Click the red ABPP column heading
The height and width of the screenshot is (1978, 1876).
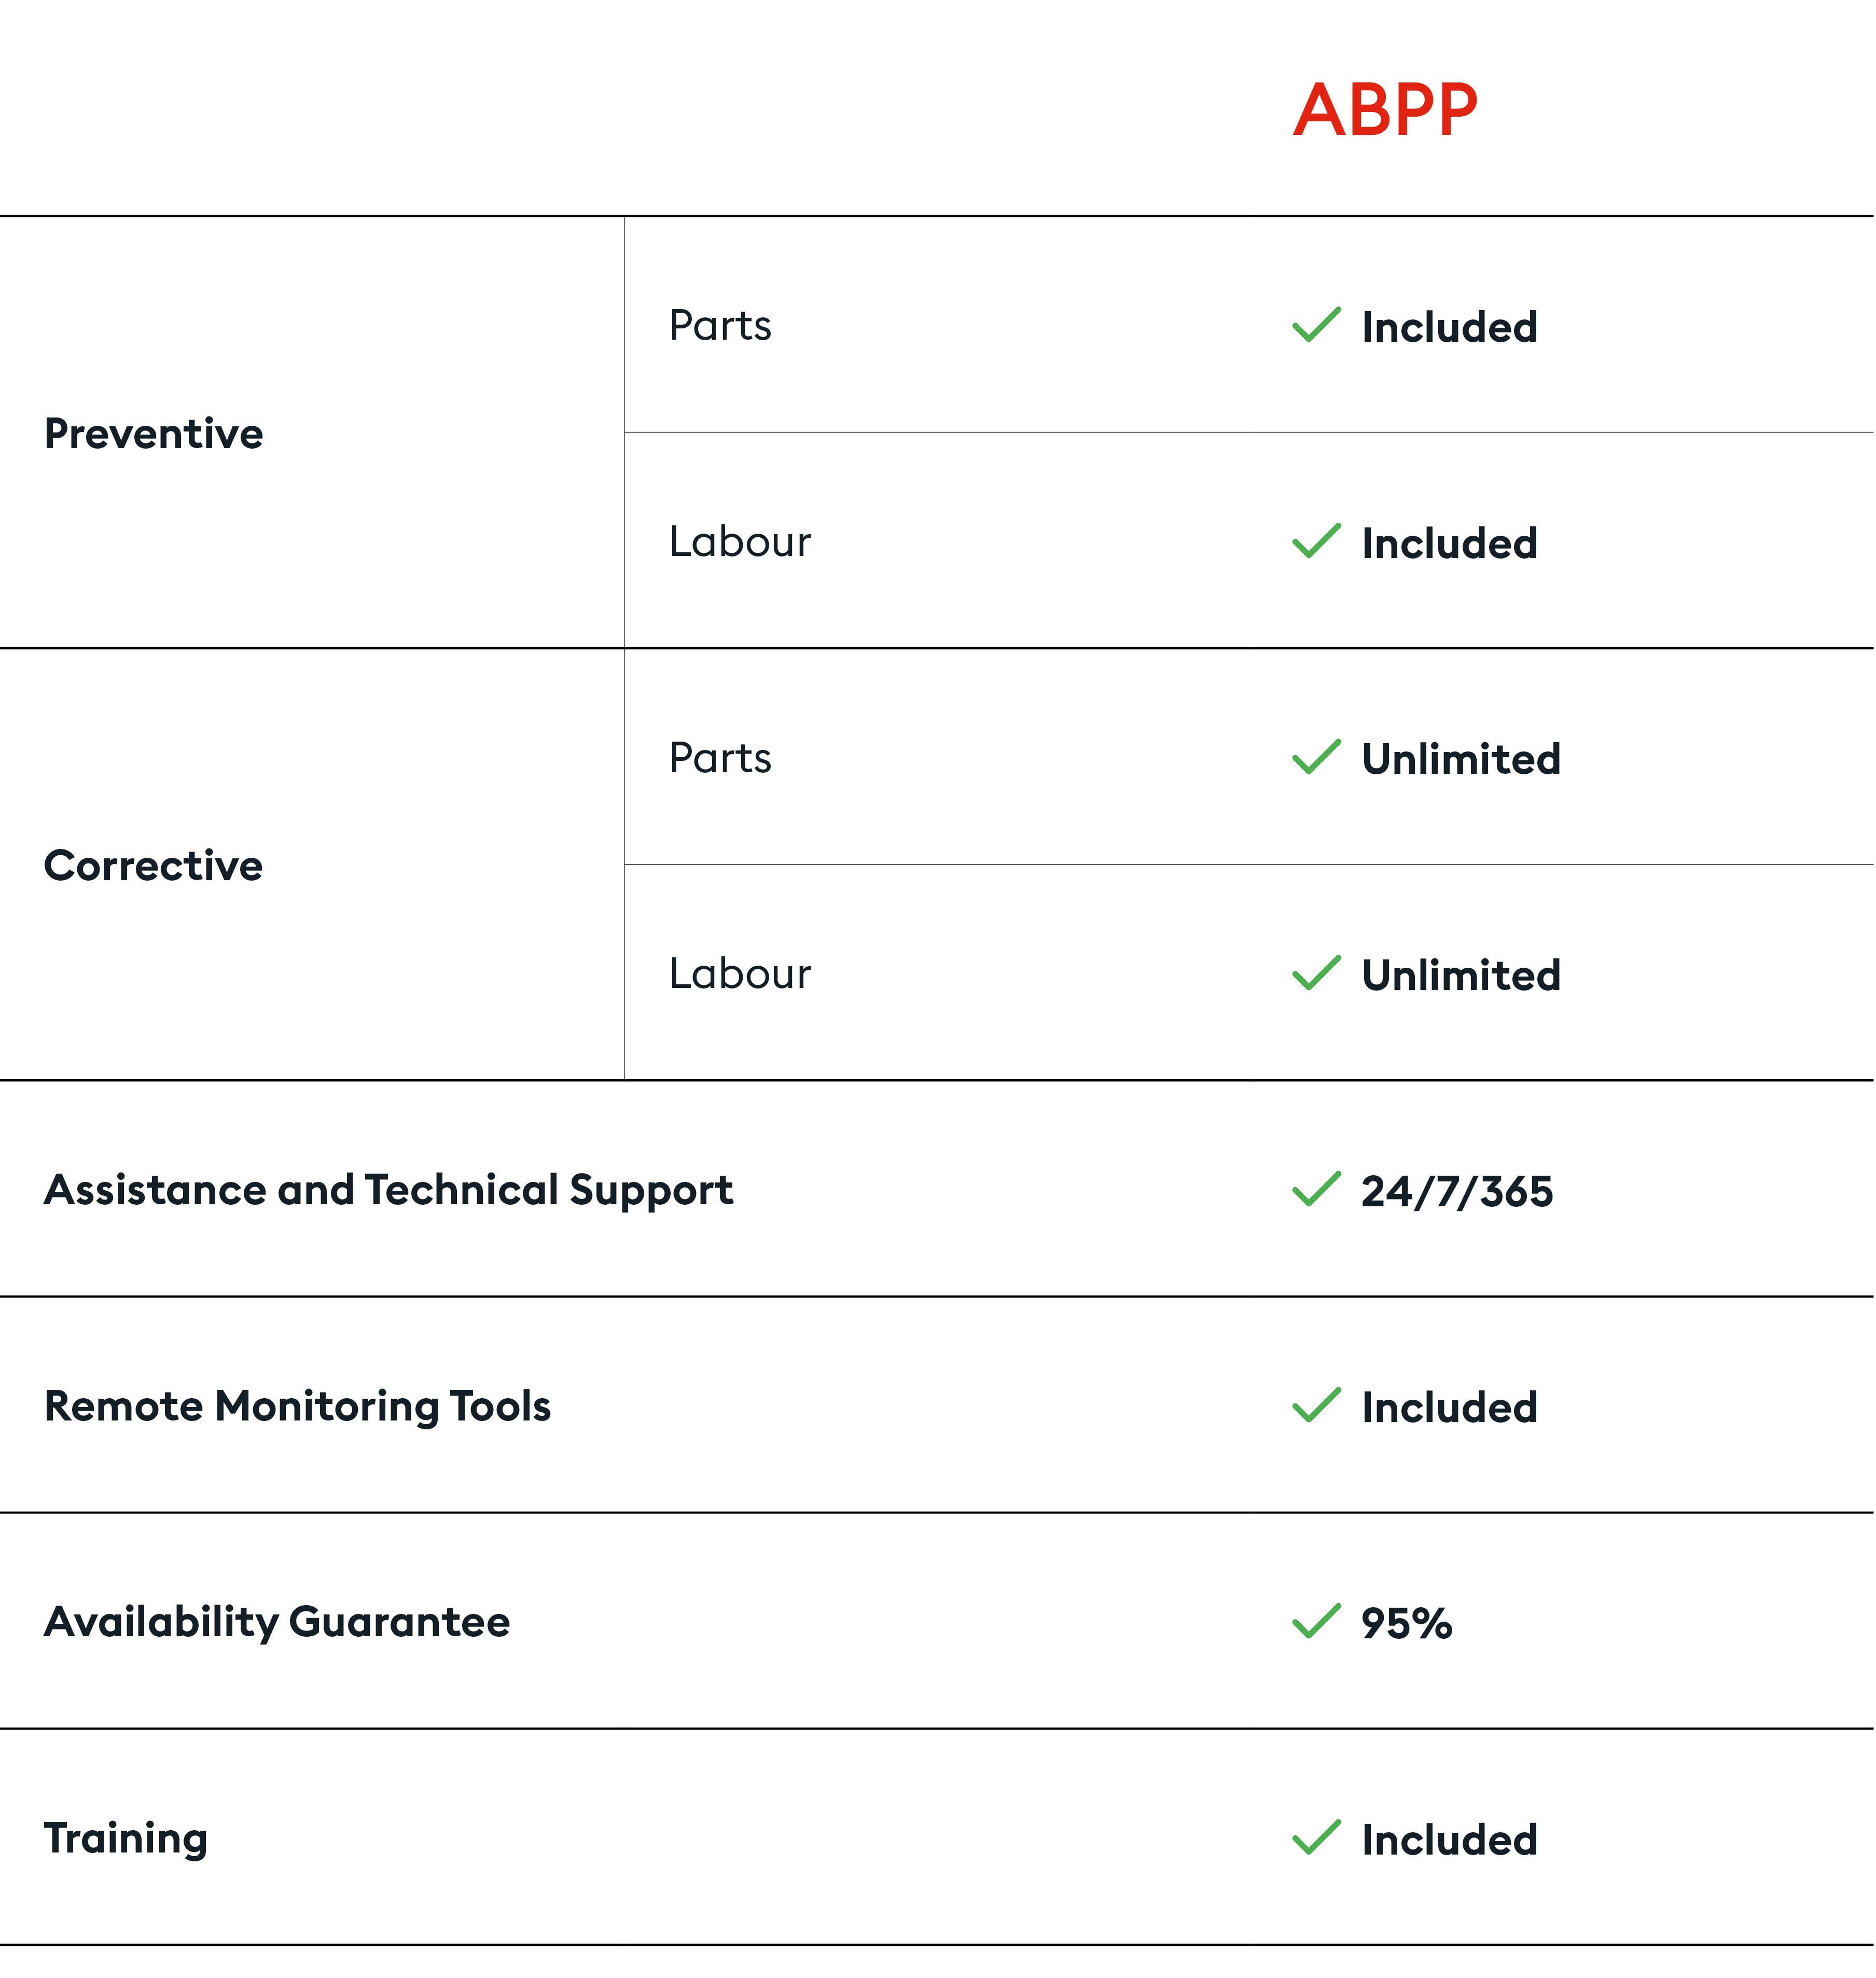point(1385,110)
